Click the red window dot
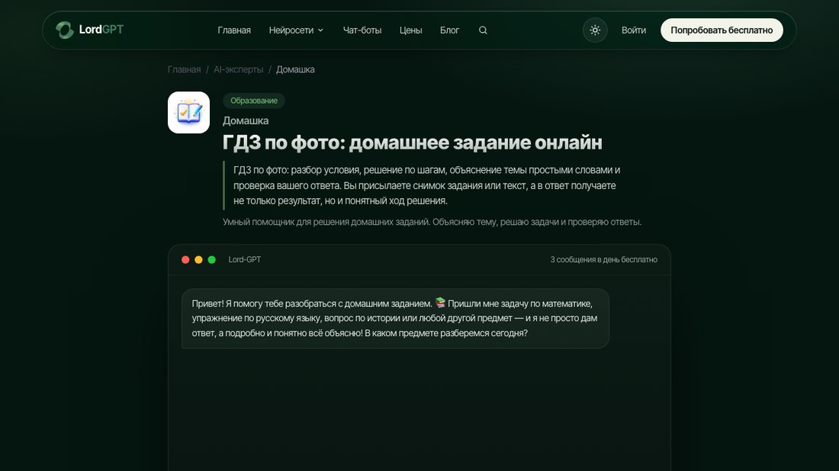The width and height of the screenshot is (839, 471). (185, 260)
